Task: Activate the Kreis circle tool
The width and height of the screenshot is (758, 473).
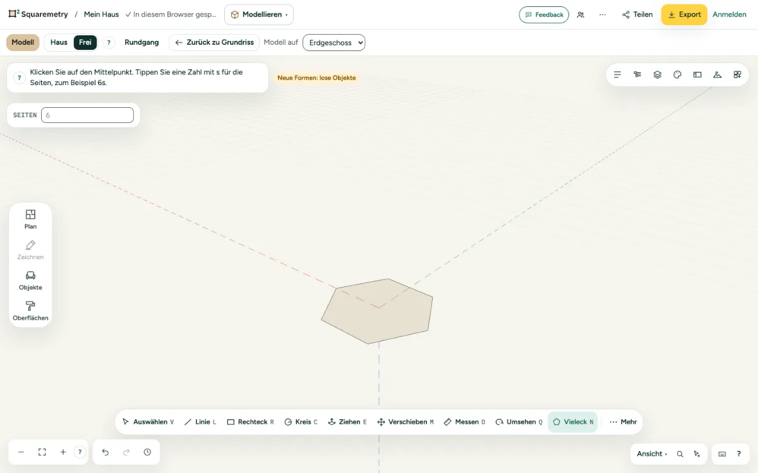Action: 301,422
